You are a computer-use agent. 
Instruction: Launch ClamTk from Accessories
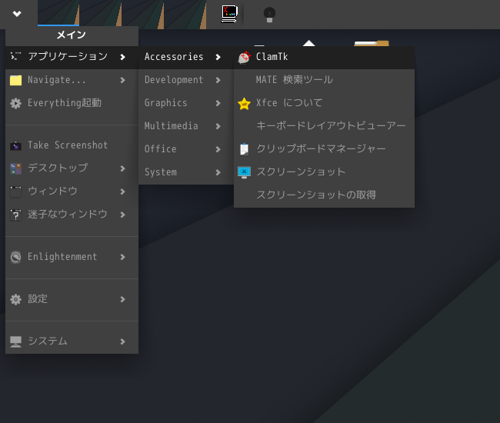(x=325, y=57)
